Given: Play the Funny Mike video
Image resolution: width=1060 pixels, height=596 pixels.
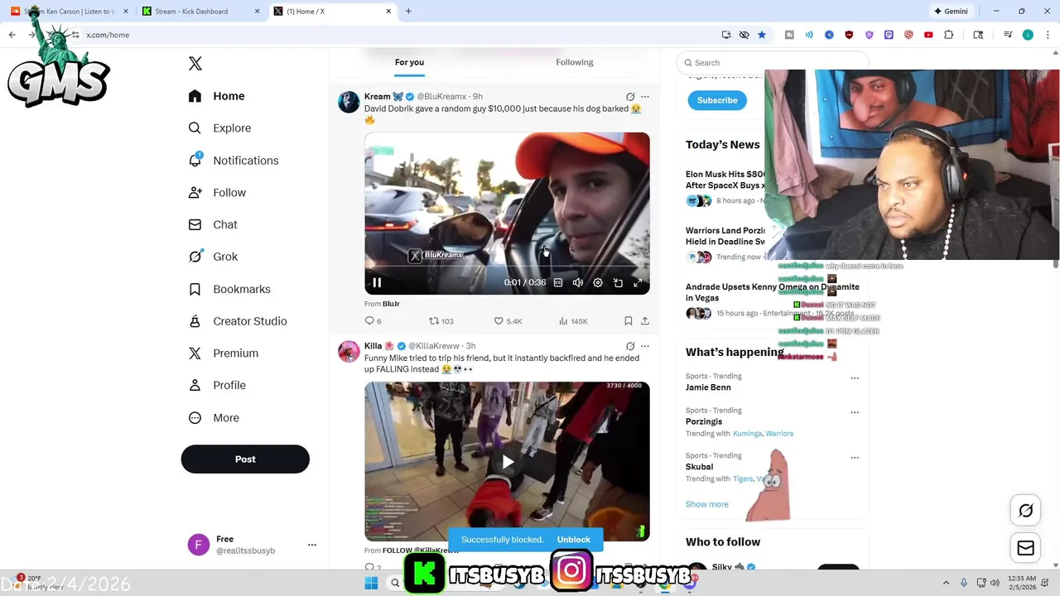Looking at the screenshot, I should 508,462.
